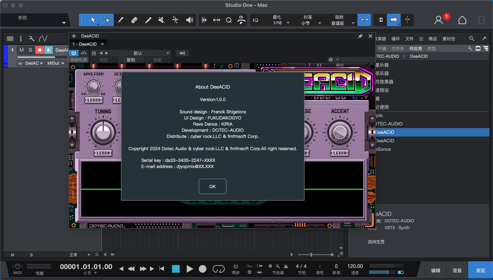Open the preset file icon in plugin header
This screenshot has width=493, height=280.
tap(94, 53)
